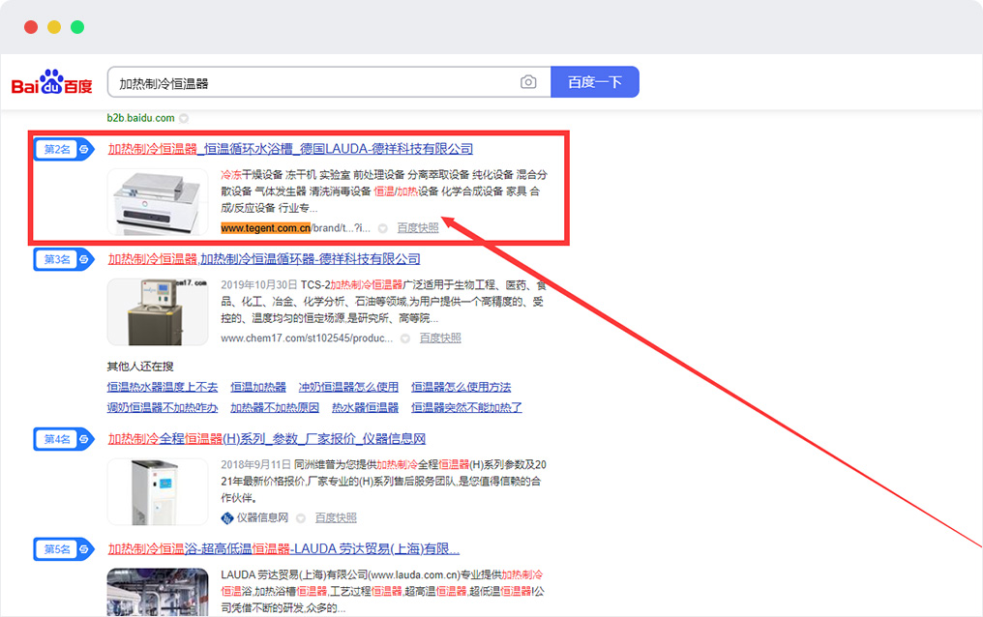The height and width of the screenshot is (617, 983).
Task: Open result 加热制冷恒温循环器-德祥科技有限公司
Action: (x=264, y=259)
